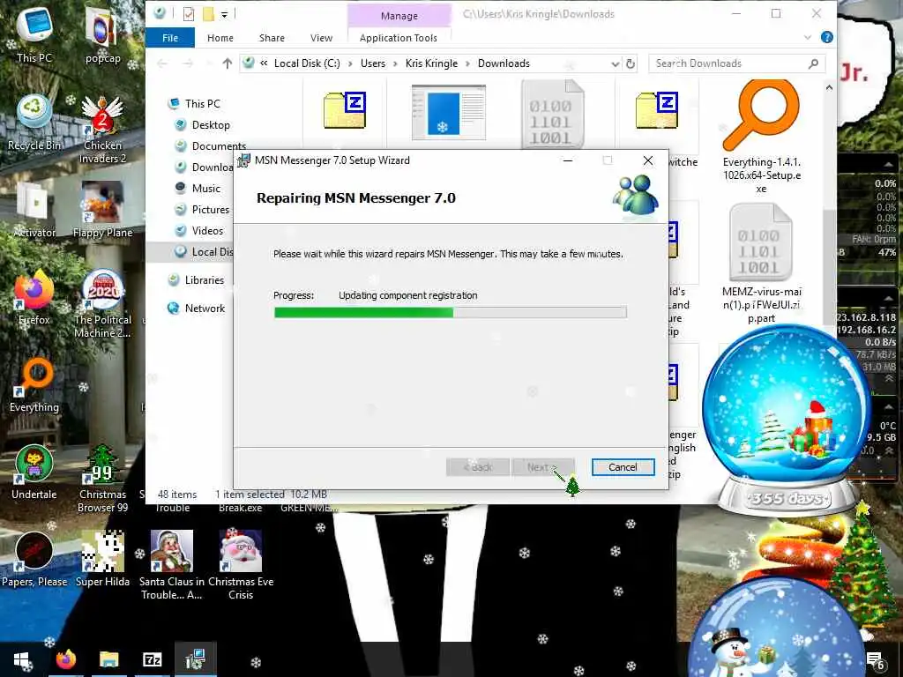Click the Christmas countdown snow globe widget

(787, 420)
